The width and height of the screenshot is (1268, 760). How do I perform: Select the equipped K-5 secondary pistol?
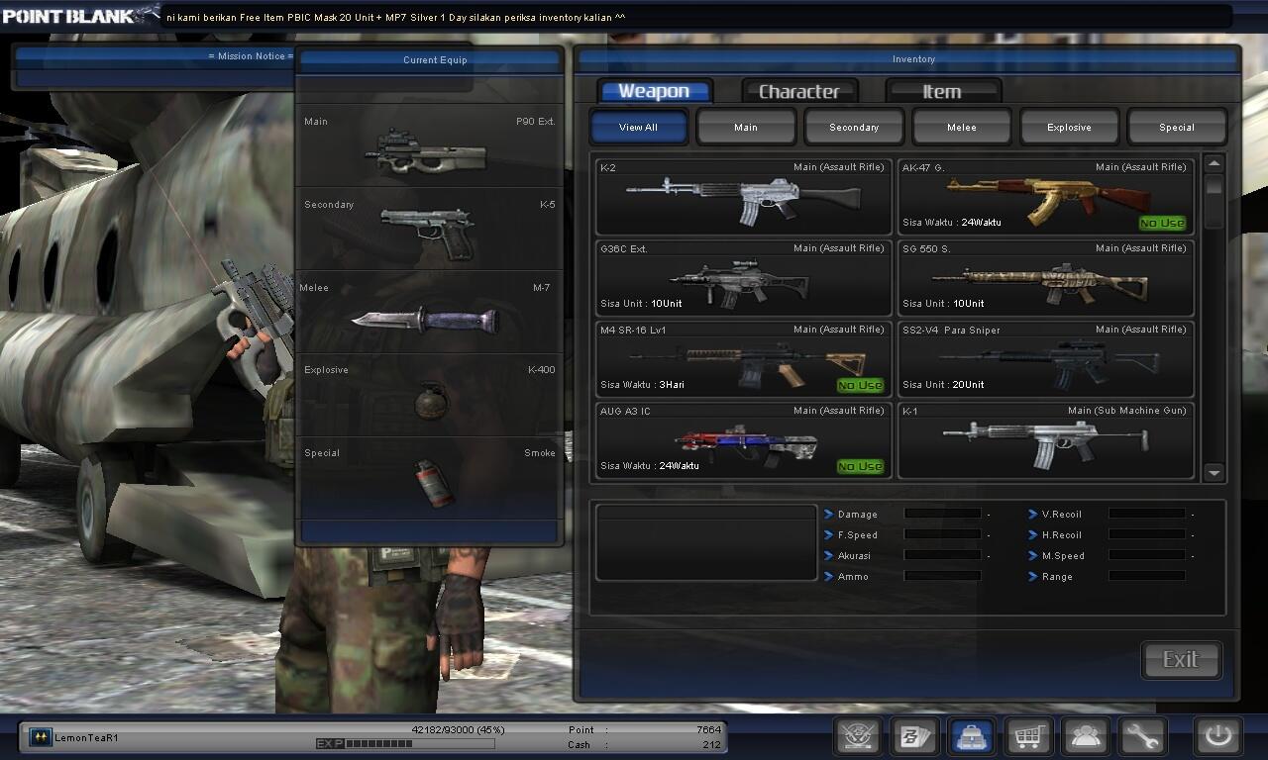[x=431, y=229]
